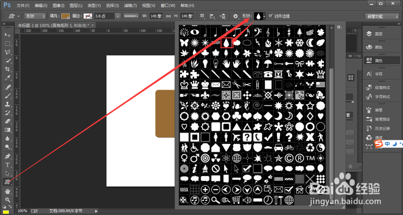Select the Rectangular Marquee tool

[x=8, y=44]
